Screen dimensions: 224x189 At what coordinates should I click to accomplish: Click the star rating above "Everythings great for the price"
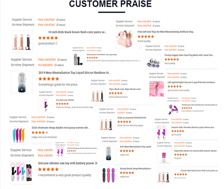coord(49,79)
